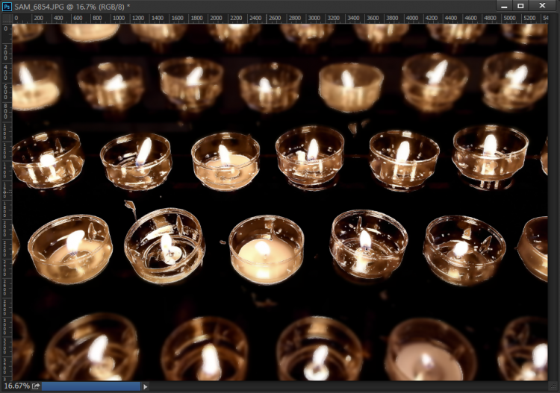Minimize the SAM_6854.JPG document window
The width and height of the screenshot is (560, 393).
point(504,6)
